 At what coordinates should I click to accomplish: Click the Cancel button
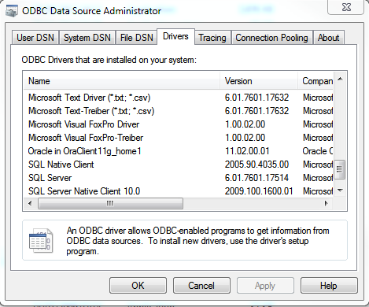tap(201, 286)
